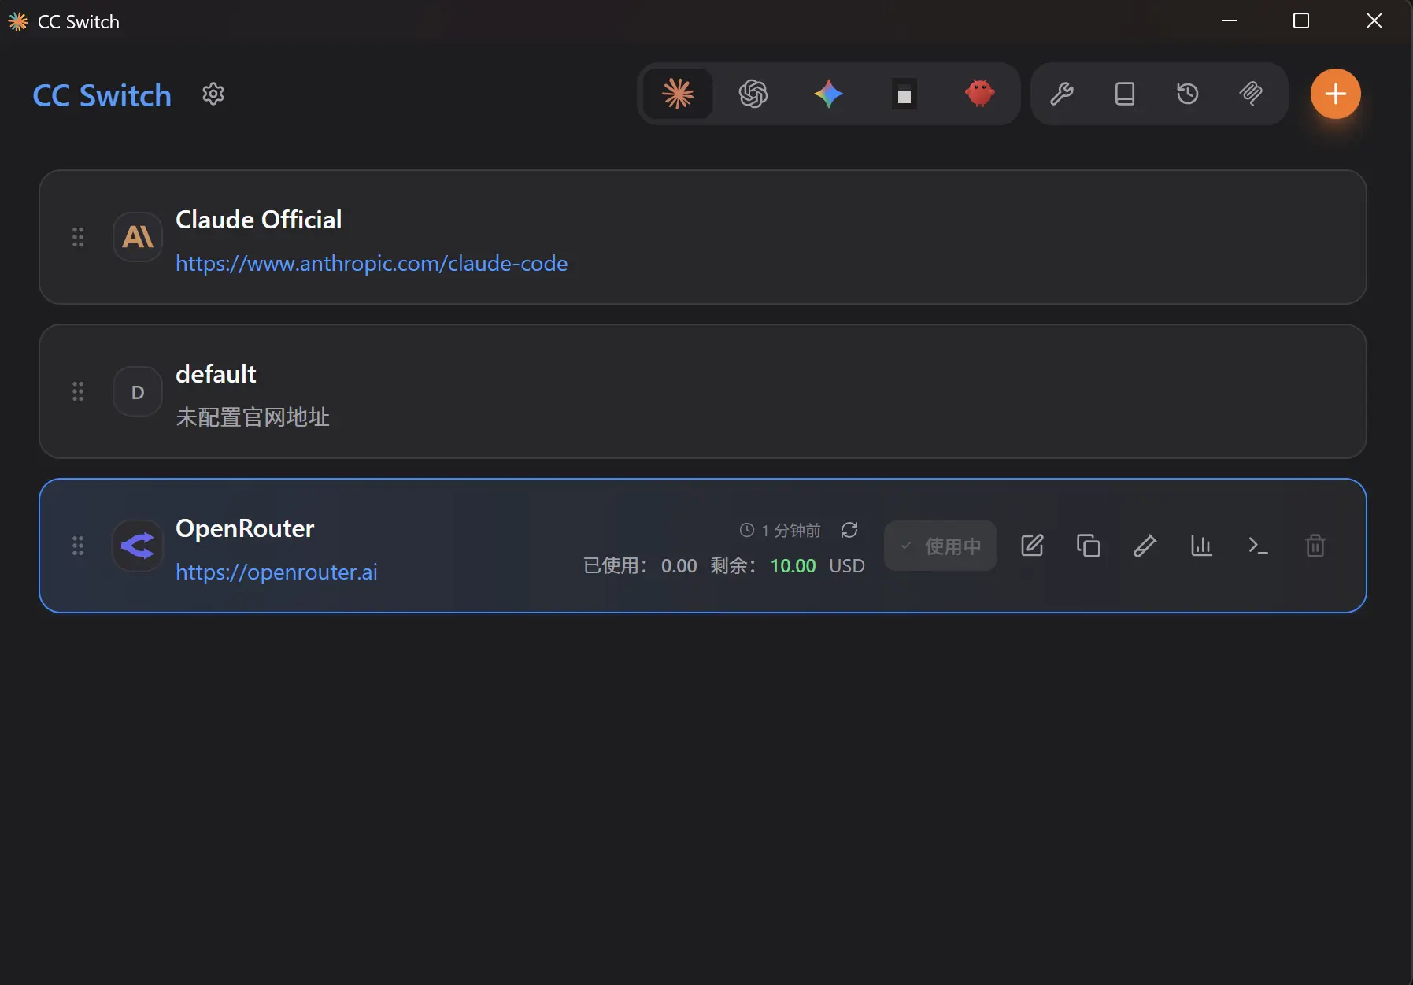Minimize the CC Switch window

pos(1230,21)
